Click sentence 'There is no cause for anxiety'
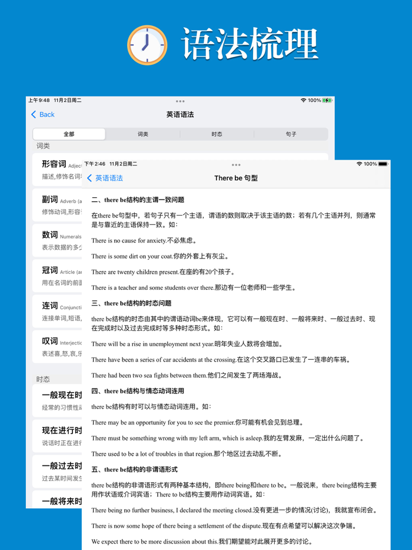 pos(144,241)
